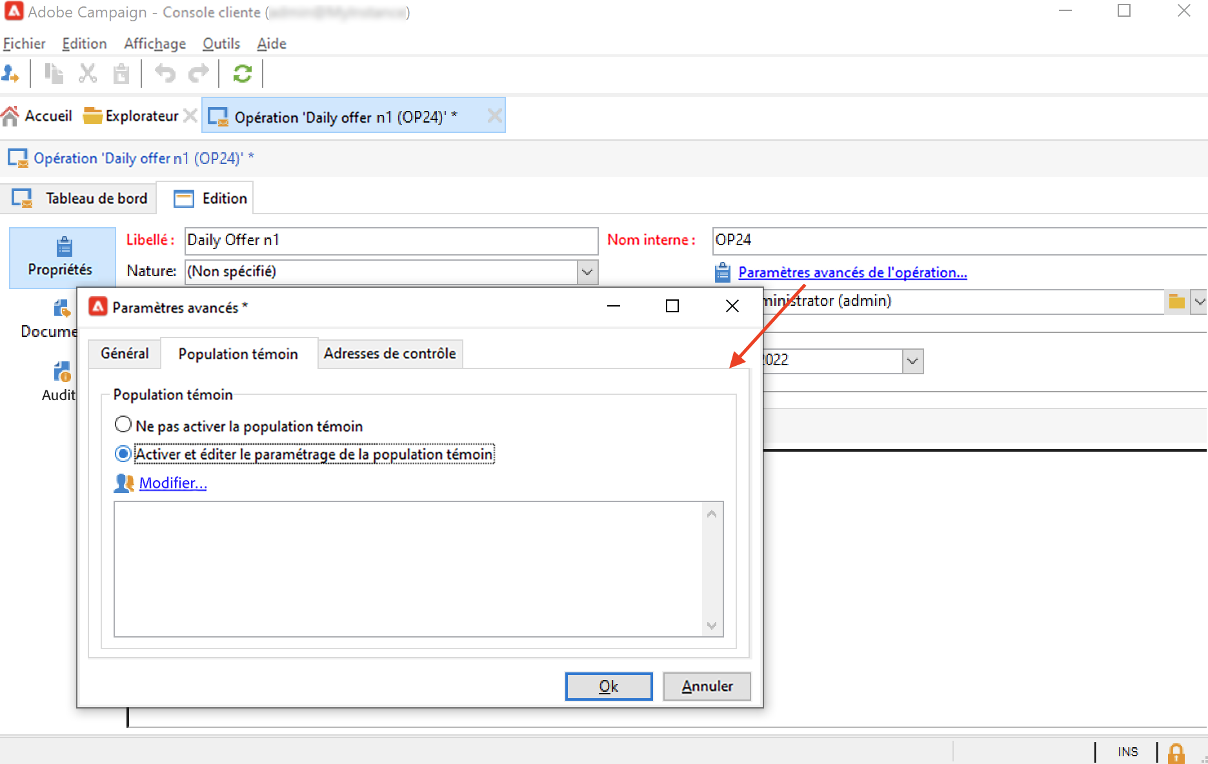Image resolution: width=1208 pixels, height=764 pixels.
Task: Click the folder icon beside Administrator field
Action: (x=1176, y=301)
